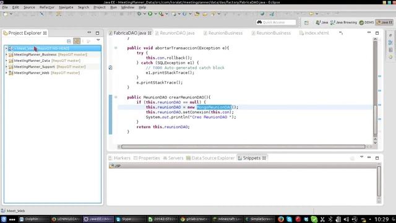Open the New file dropdown arrow

tap(11, 14)
